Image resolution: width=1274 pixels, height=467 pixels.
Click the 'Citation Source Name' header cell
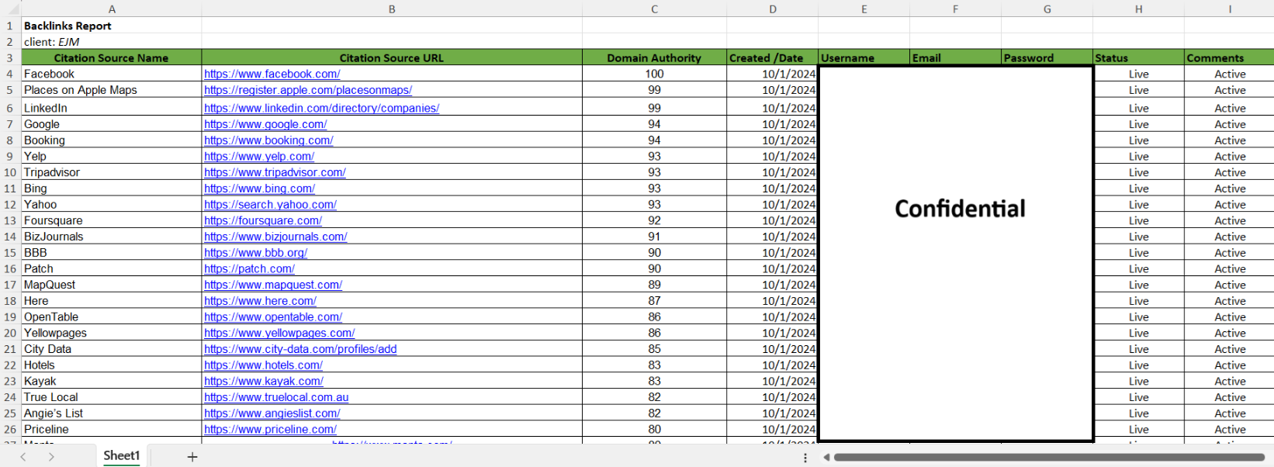click(112, 58)
